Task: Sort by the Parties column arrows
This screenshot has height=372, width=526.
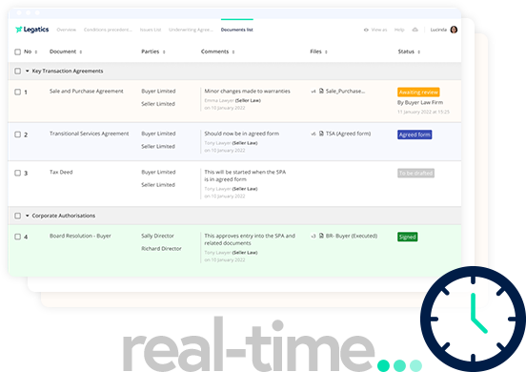Action: 164,52
